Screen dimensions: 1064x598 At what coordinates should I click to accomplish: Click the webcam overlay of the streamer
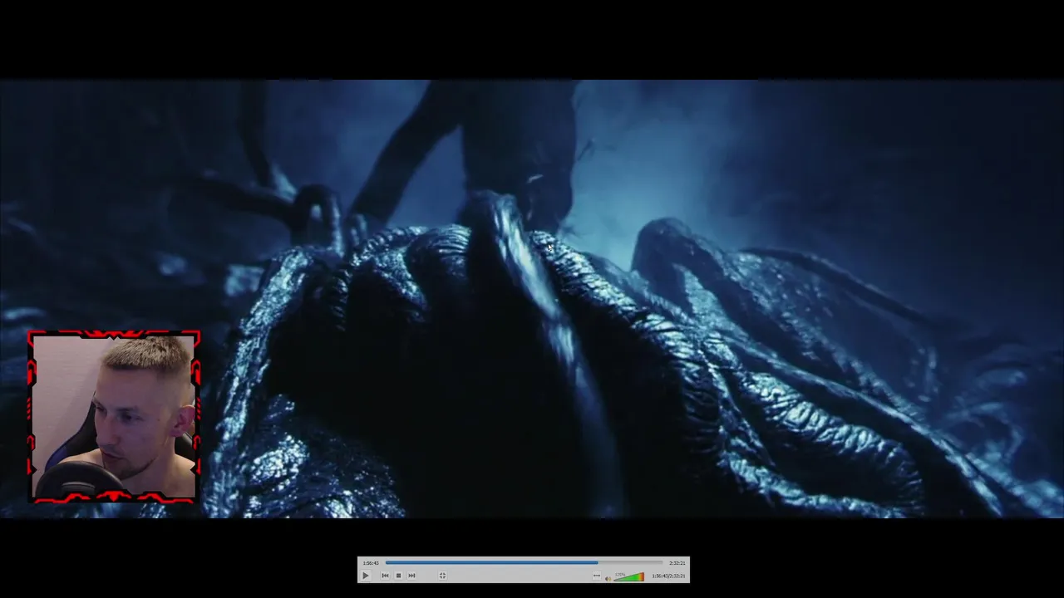pos(114,417)
